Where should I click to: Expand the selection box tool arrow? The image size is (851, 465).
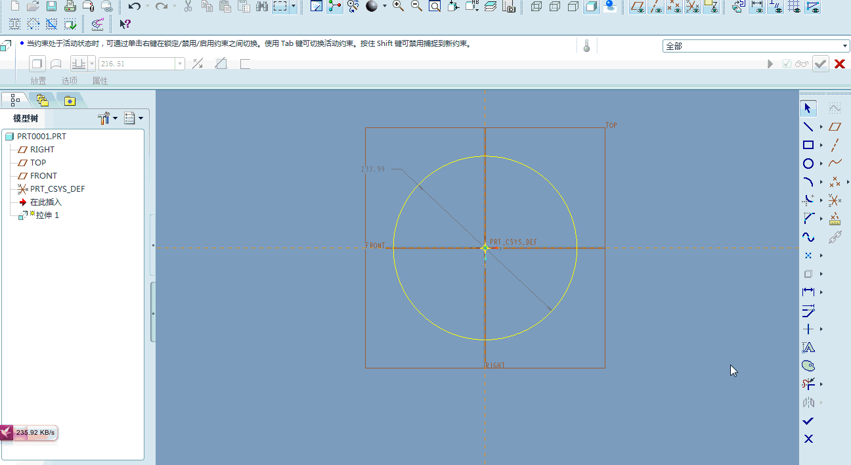293,7
